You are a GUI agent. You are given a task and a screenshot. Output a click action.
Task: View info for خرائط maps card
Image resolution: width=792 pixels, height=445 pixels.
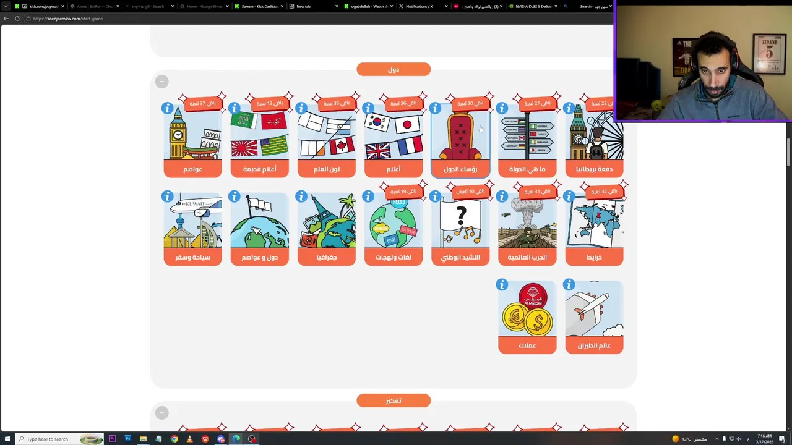click(569, 197)
